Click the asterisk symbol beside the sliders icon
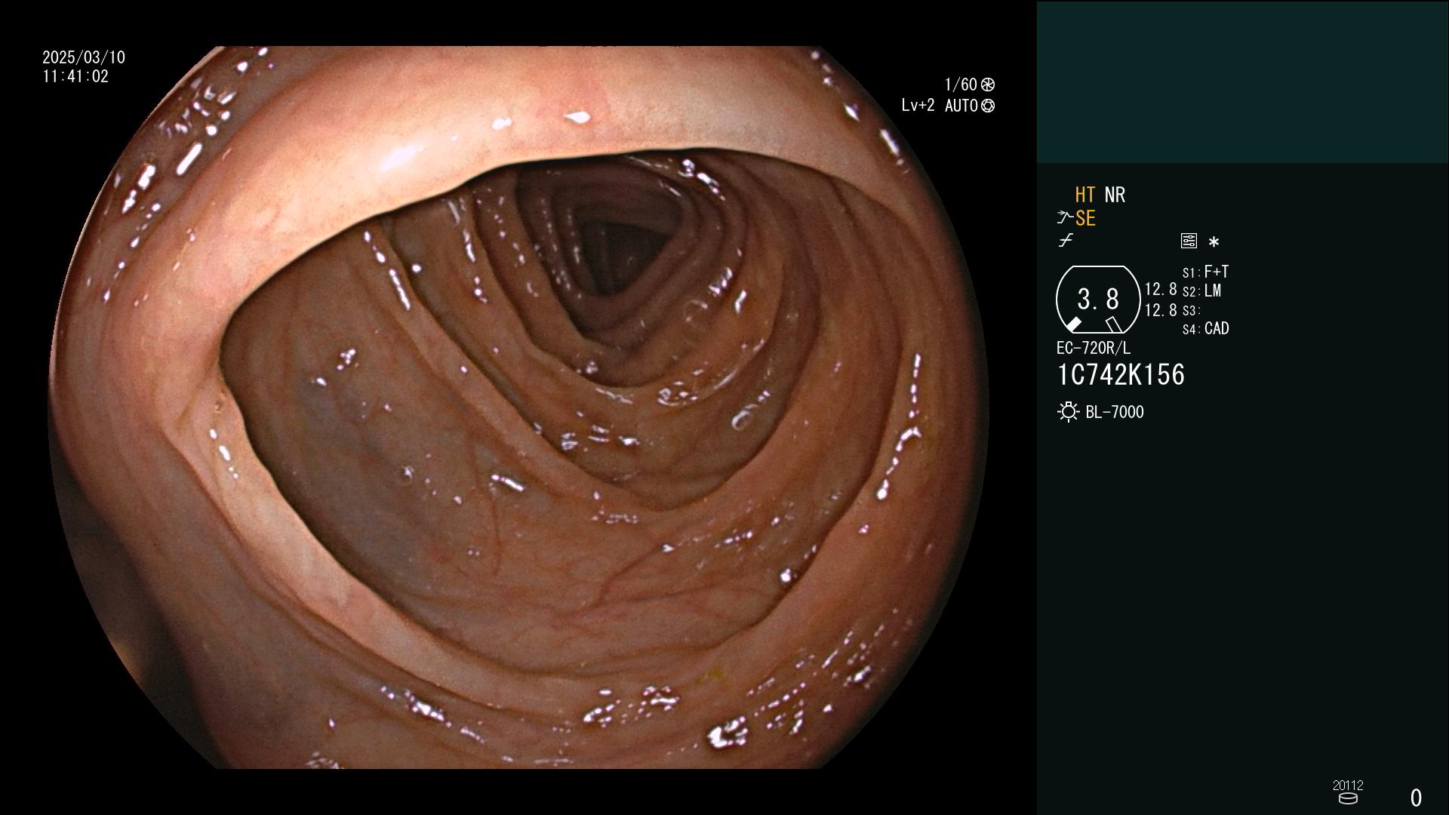 point(1214,242)
